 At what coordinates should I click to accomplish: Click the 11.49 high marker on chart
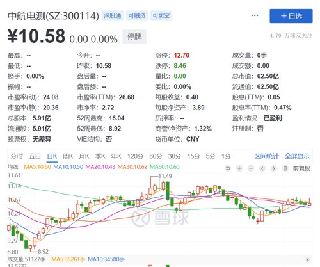tap(165, 176)
